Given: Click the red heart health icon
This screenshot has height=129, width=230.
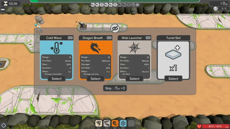Looking at the screenshot, I should click(x=199, y=126).
